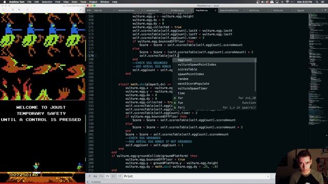This screenshot has width=328, height=184.
Task: Toggle whole word matching in Find panel
Action: [101, 176]
